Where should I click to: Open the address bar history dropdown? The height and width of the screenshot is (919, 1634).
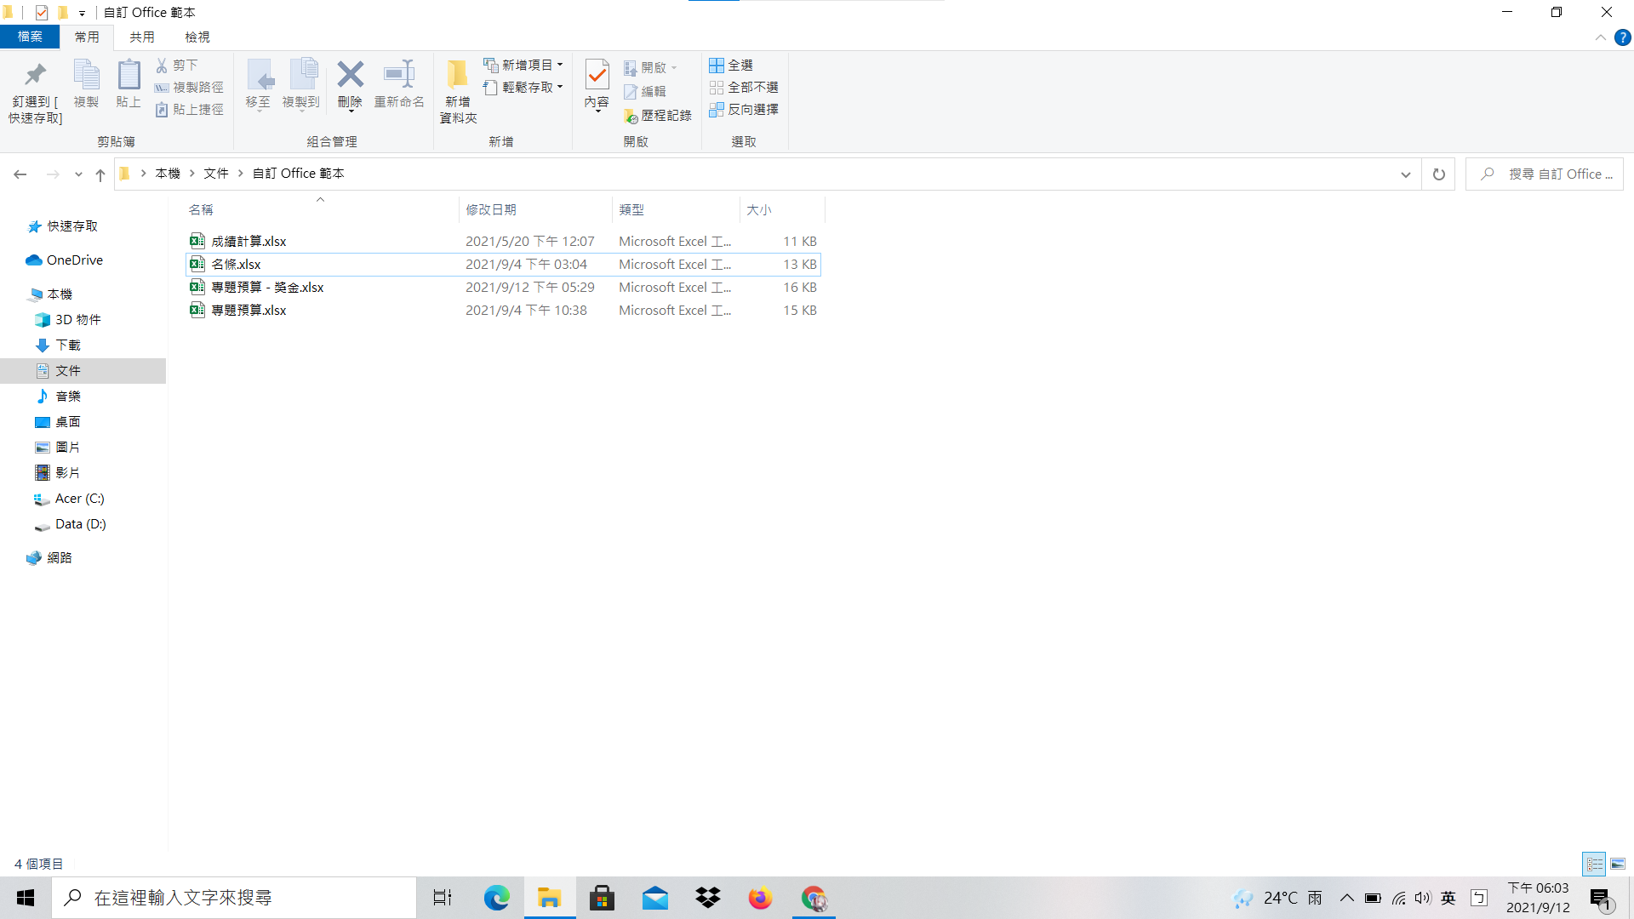click(x=1405, y=174)
